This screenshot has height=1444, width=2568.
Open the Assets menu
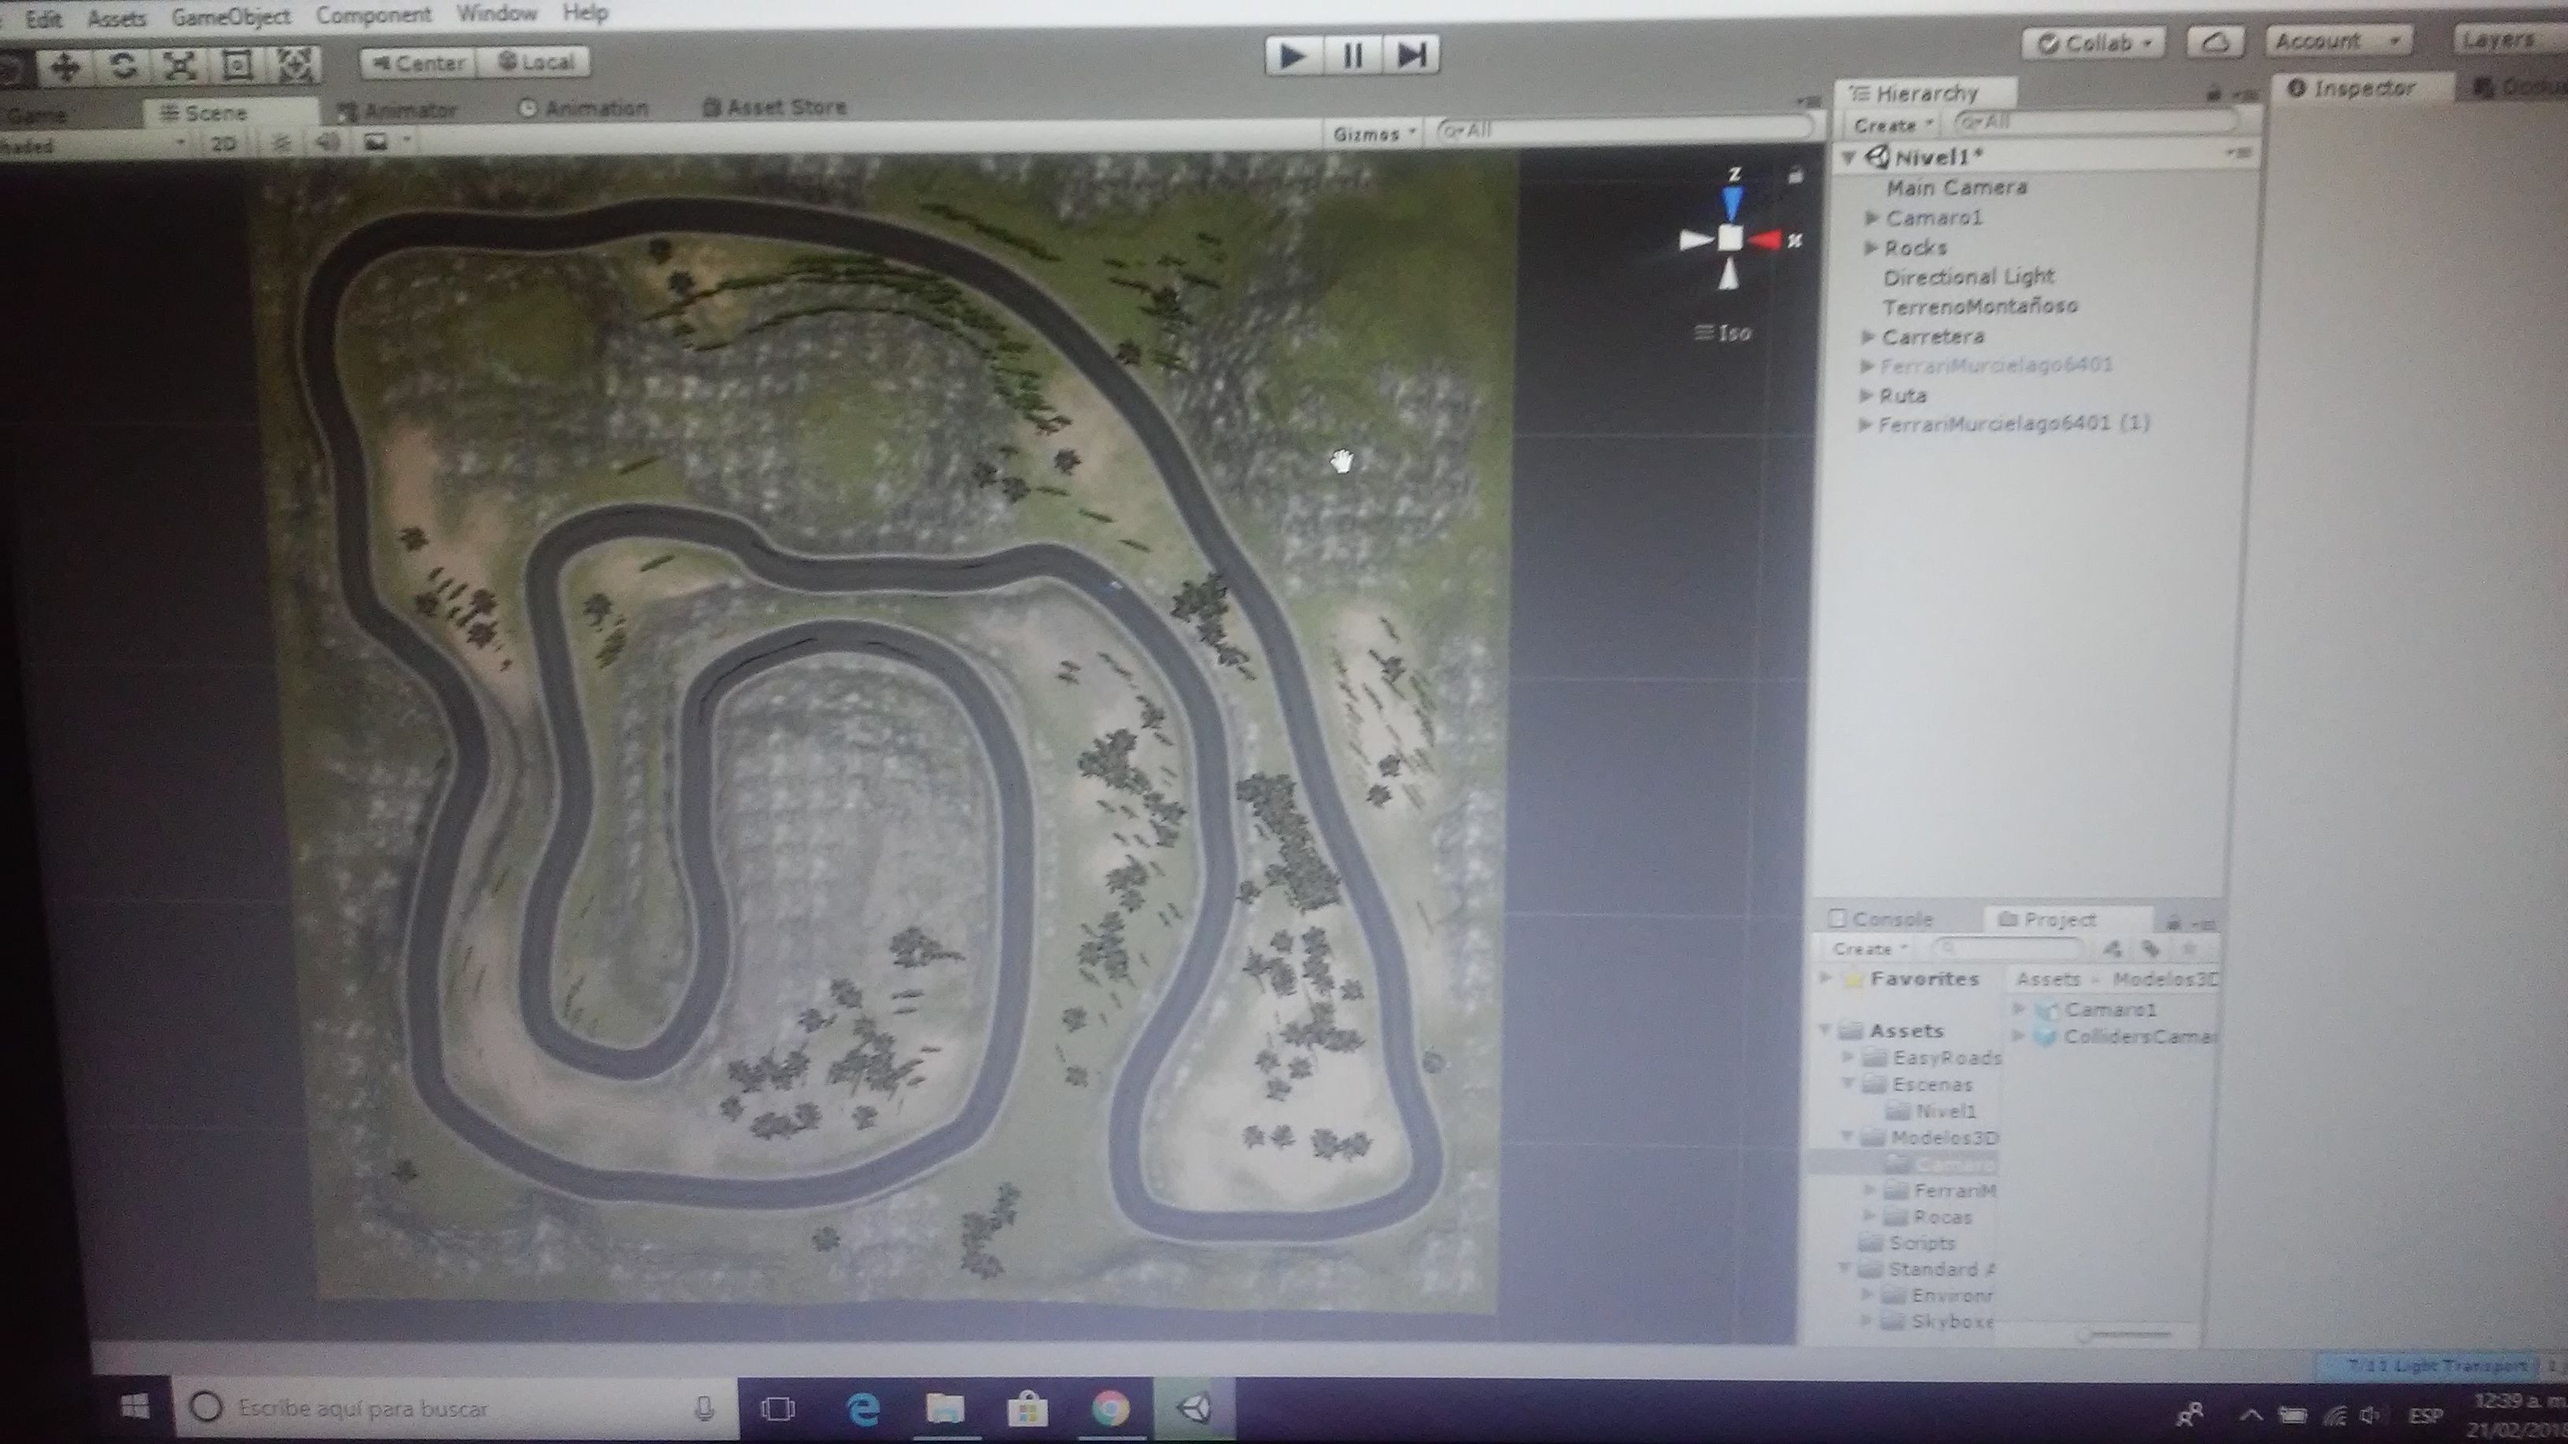point(116,18)
